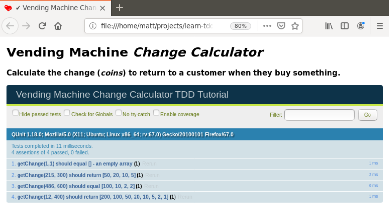Select 'Tests completed in 11 milliseconds' text
Viewport: 389px width, 208px height.
tap(52, 146)
